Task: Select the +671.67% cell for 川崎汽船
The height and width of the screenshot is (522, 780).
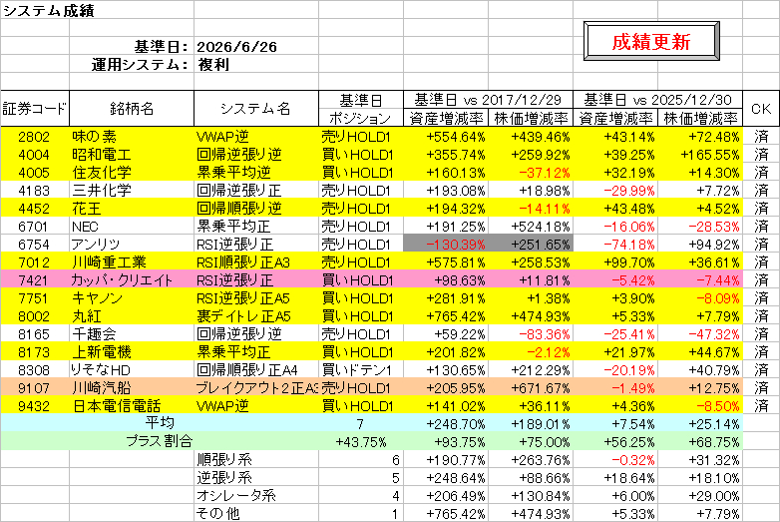Action: tap(531, 387)
